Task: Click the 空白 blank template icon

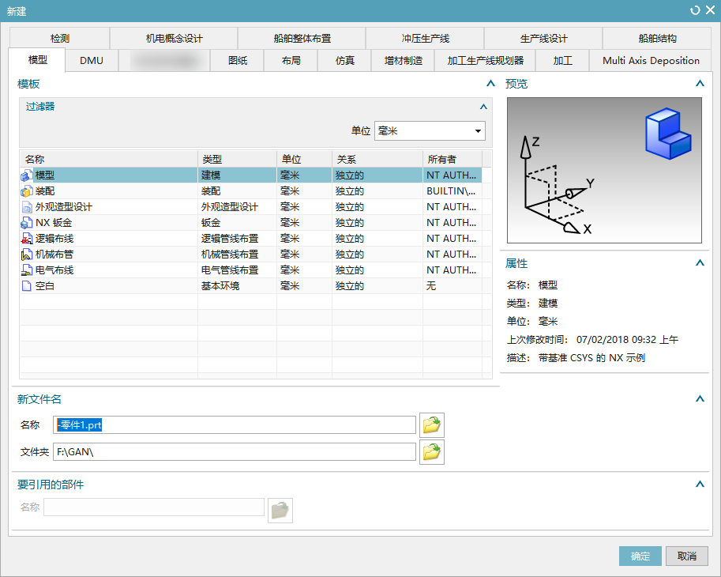Action: pos(27,286)
